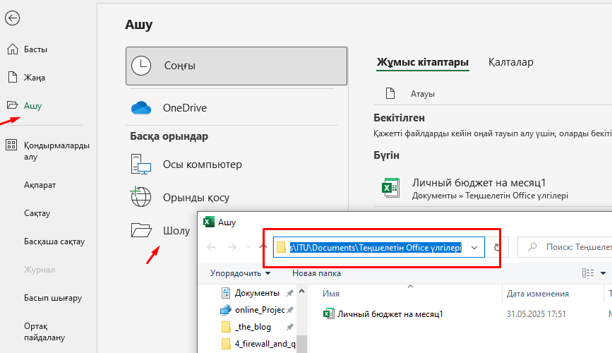Open Ортақ пайдалану sharing page
Image resolution: width=612 pixels, height=353 pixels.
click(x=44, y=332)
